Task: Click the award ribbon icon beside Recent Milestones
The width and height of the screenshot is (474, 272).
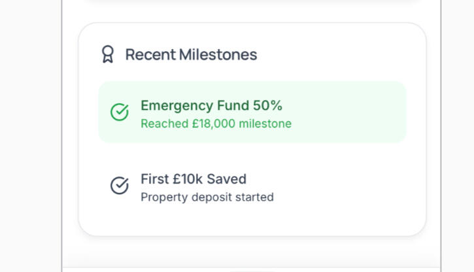Action: click(108, 54)
